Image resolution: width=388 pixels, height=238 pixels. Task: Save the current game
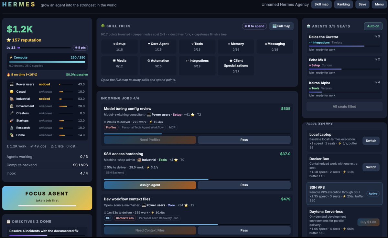[x=362, y=4]
